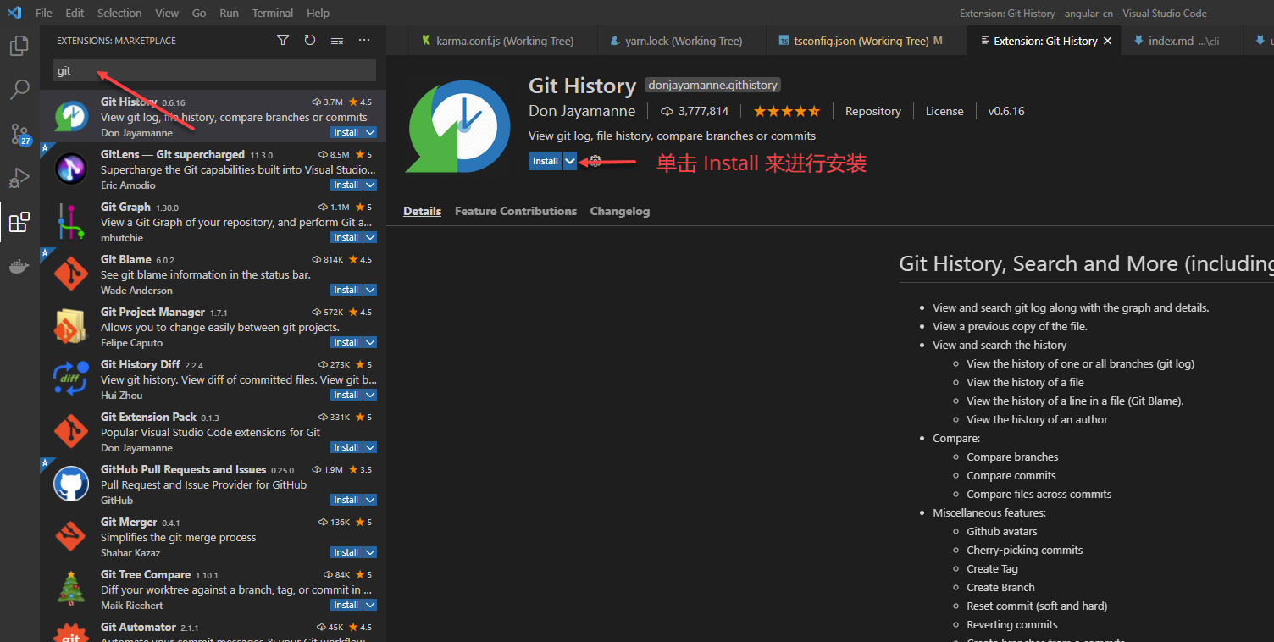Refresh the extensions marketplace list
This screenshot has height=642, width=1274.
tap(310, 40)
